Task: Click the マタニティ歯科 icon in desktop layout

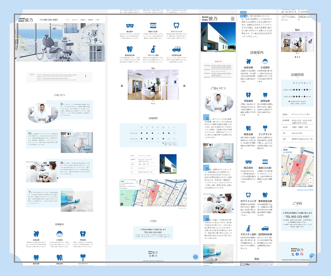Action: click(x=153, y=49)
